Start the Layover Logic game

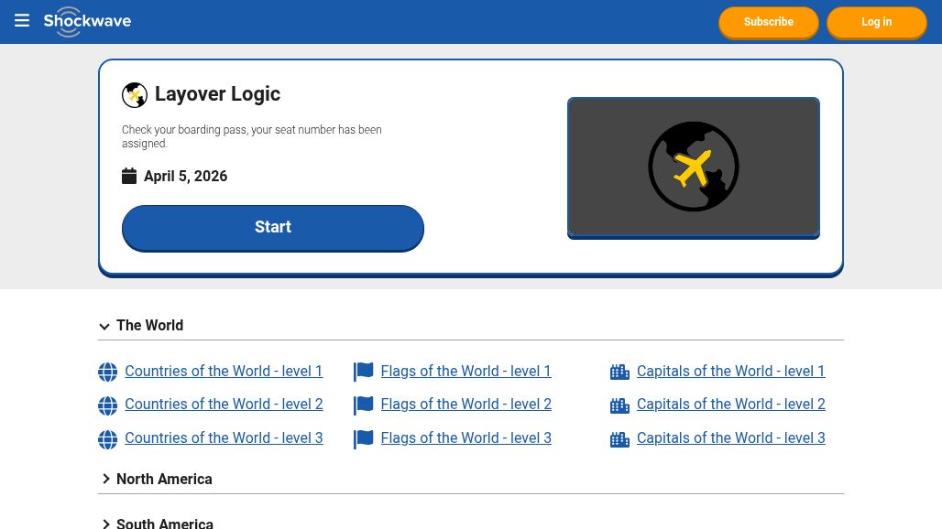pos(273,227)
